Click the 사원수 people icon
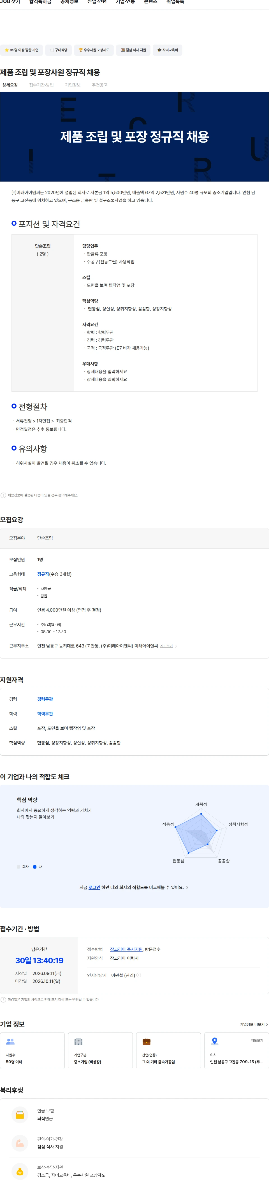The width and height of the screenshot is (269, 1181). point(10,1042)
